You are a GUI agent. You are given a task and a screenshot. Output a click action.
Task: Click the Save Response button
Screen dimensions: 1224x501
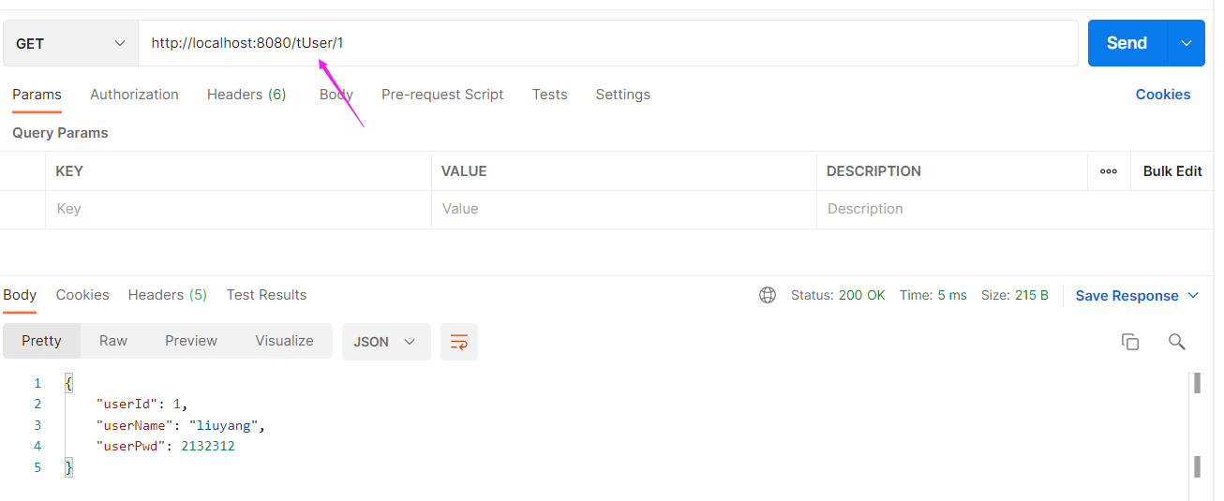click(x=1127, y=296)
